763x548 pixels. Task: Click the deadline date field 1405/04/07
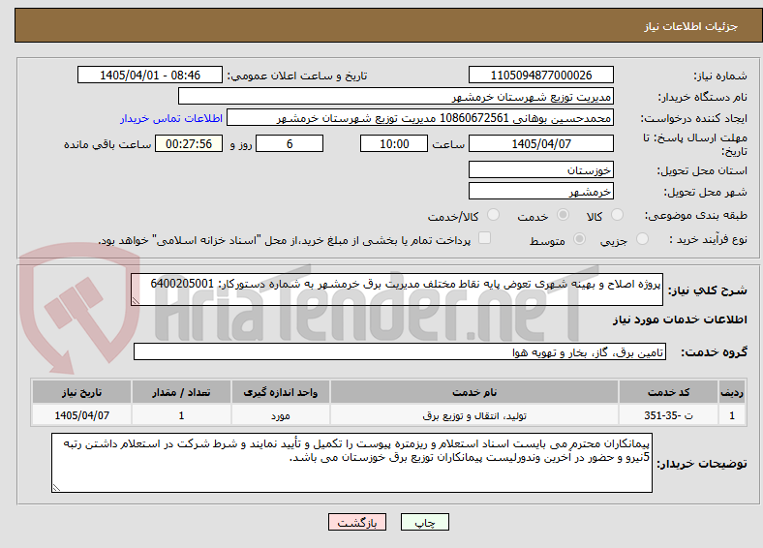(541, 143)
